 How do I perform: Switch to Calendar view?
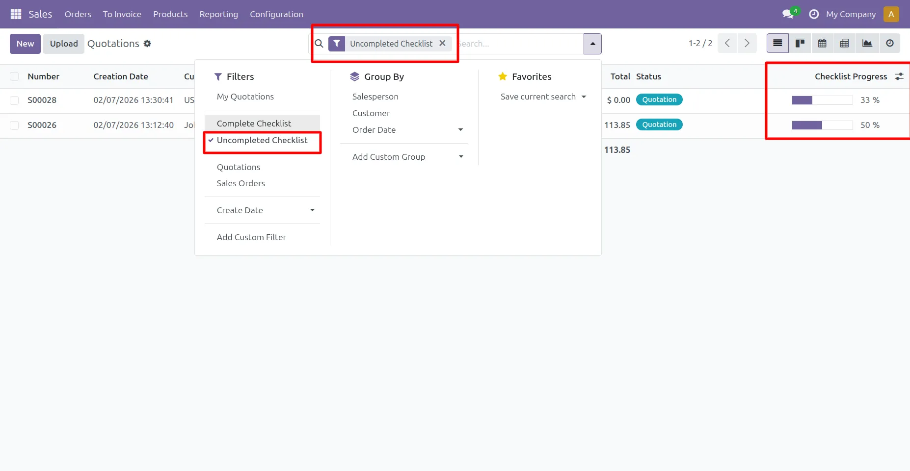(822, 44)
